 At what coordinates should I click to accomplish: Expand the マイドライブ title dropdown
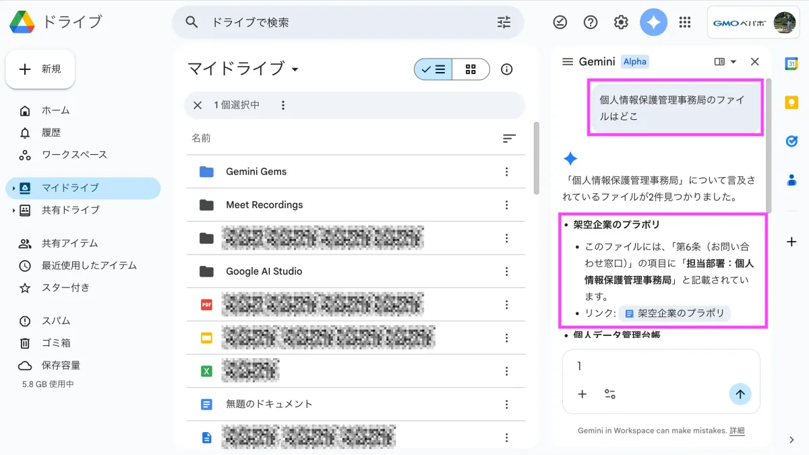point(295,69)
